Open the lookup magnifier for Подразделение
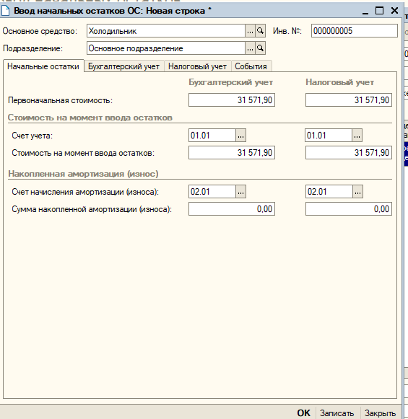408x419 pixels. pos(260,48)
